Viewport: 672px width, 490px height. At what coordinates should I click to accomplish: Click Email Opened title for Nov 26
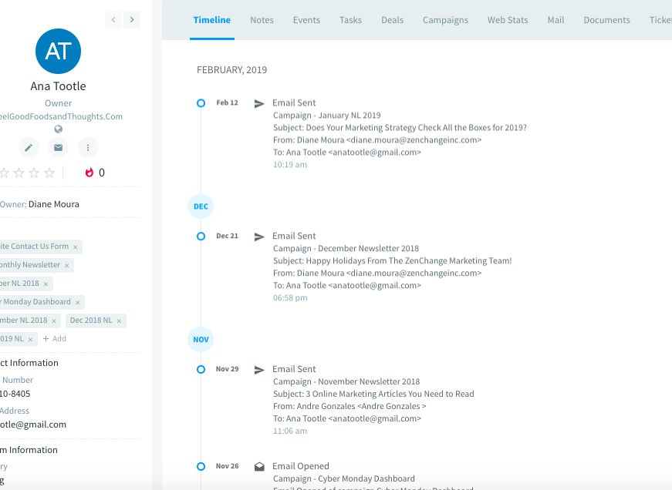click(301, 466)
